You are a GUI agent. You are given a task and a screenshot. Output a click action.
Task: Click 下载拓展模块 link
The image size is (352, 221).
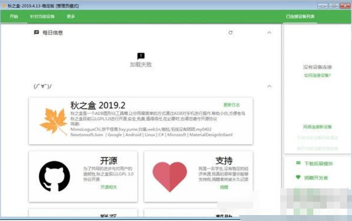(x=318, y=163)
